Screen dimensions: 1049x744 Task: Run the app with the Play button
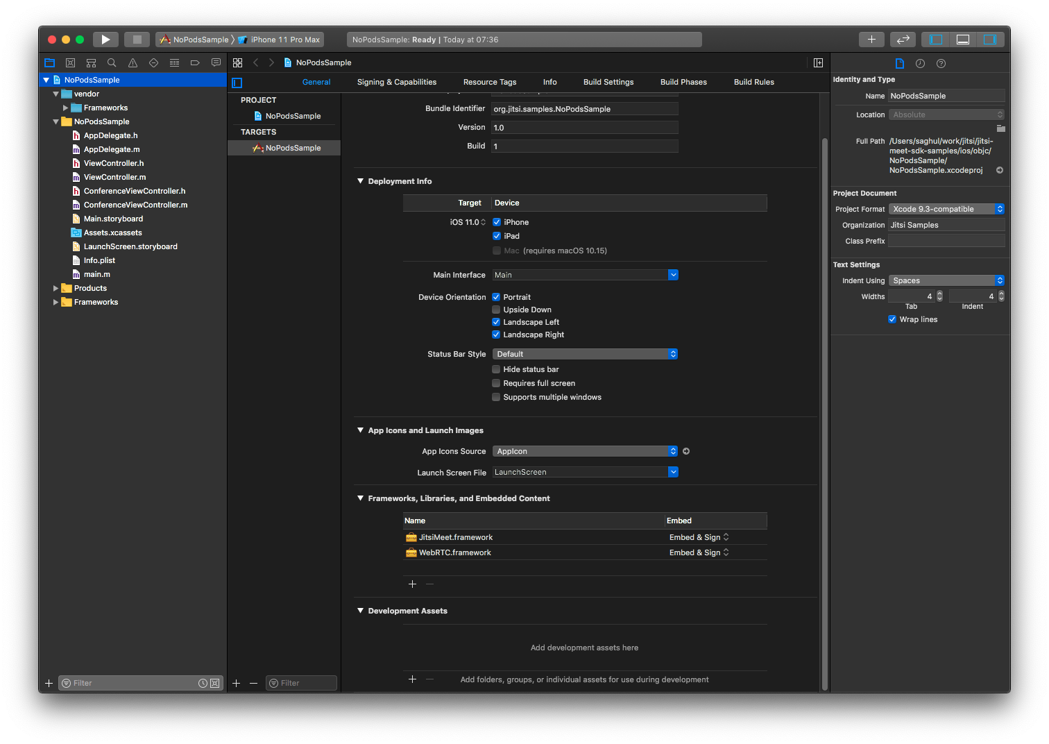[105, 40]
